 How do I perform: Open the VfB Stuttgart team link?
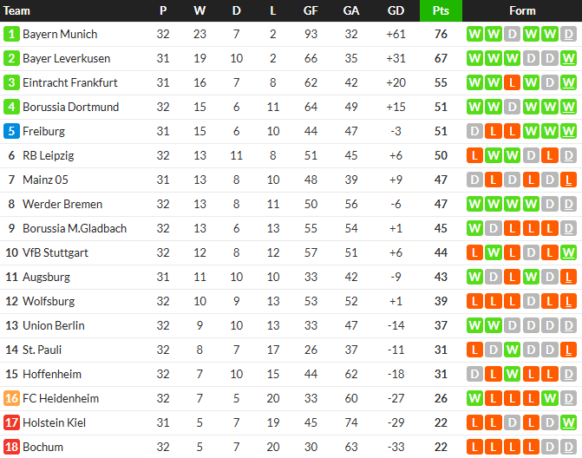point(56,252)
